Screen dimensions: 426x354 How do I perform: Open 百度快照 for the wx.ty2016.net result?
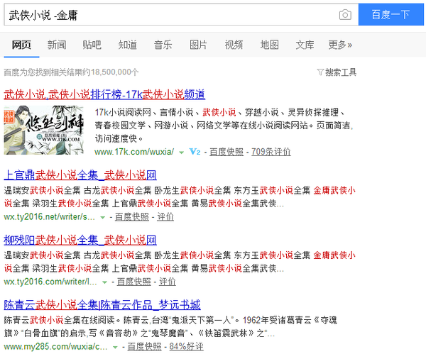(x=132, y=217)
